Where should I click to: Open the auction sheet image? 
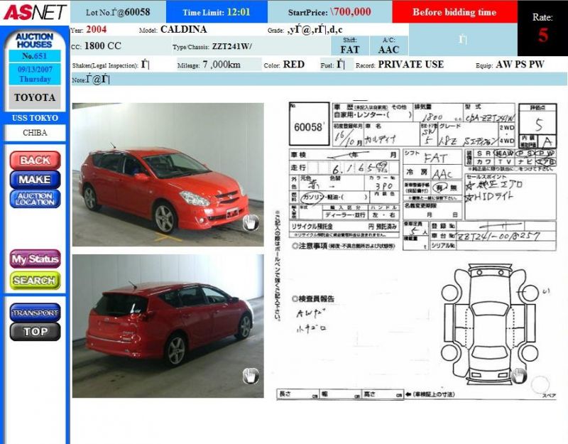tap(417, 250)
